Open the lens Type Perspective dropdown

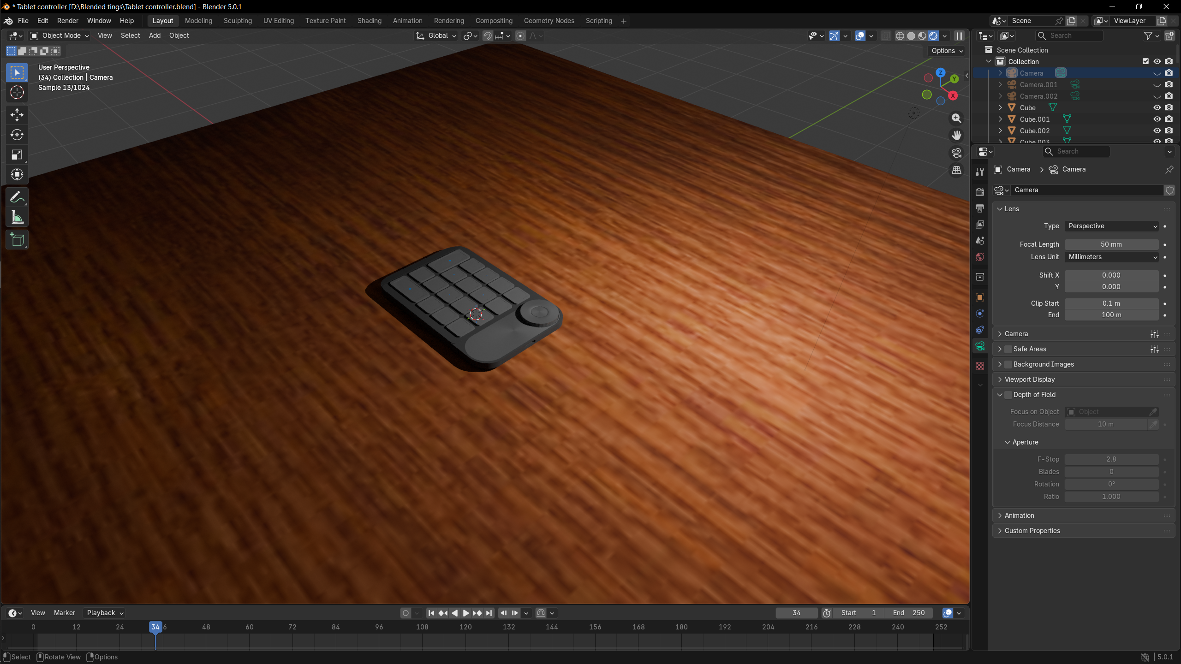point(1112,226)
